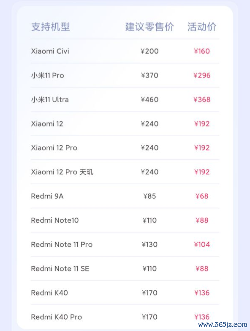The width and height of the screenshot is (250, 331).
Task: Click the Redmi K40 model name
Action: point(49,293)
